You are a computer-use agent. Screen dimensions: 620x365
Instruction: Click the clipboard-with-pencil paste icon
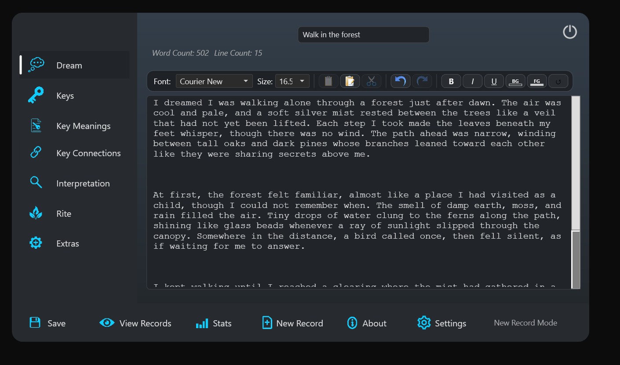[350, 81]
